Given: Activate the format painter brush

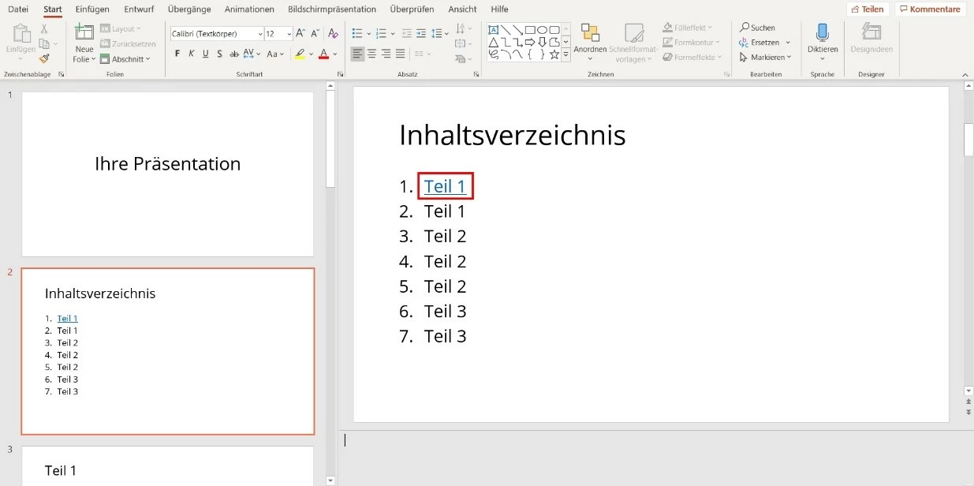Looking at the screenshot, I should coord(44,58).
